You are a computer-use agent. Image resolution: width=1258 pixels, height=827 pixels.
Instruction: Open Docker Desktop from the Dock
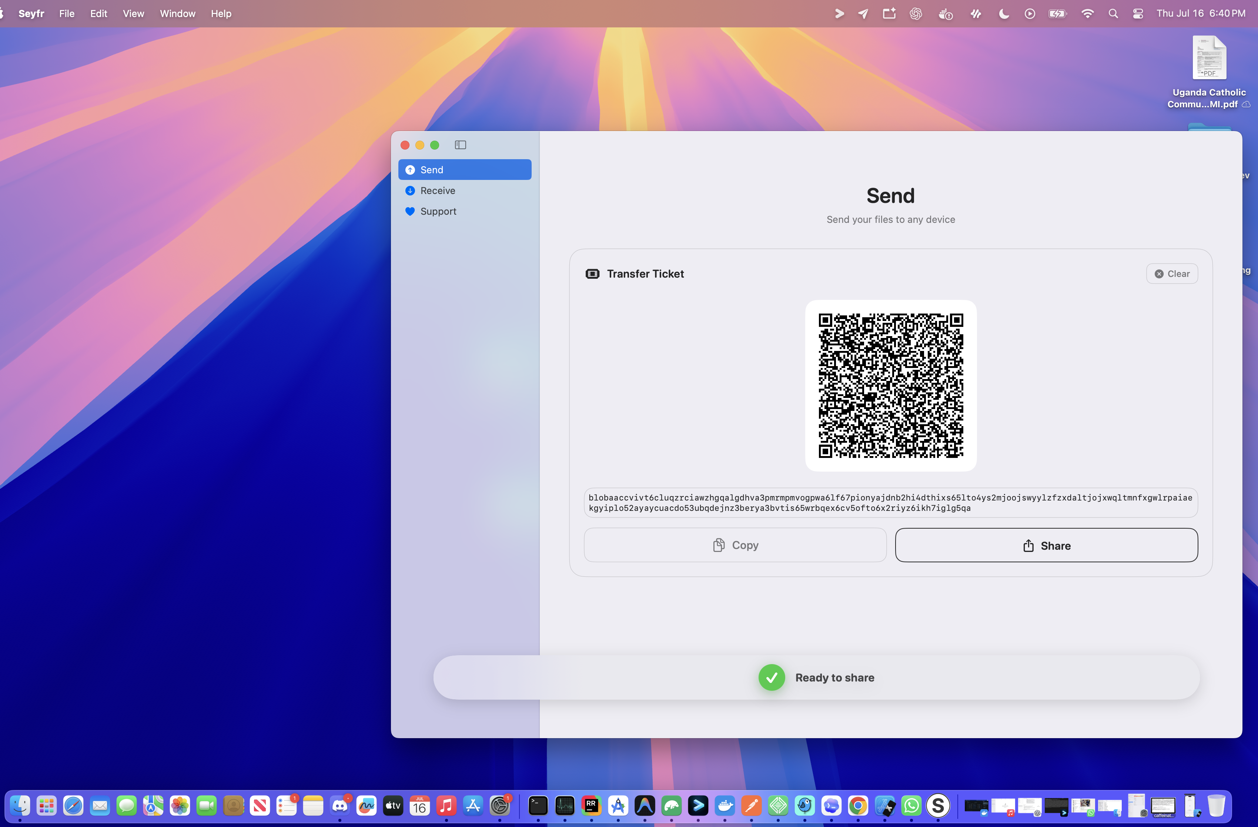click(725, 805)
